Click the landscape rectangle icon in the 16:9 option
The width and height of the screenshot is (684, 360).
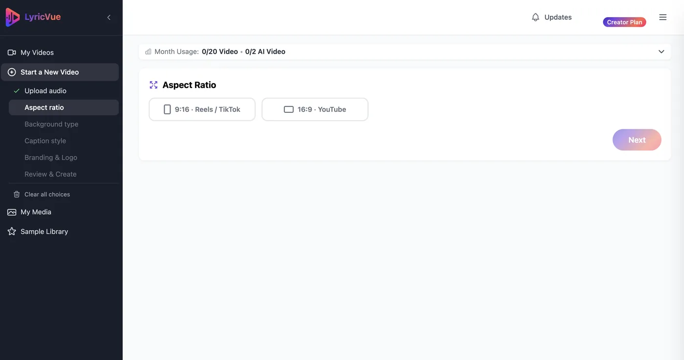pyautogui.click(x=289, y=109)
